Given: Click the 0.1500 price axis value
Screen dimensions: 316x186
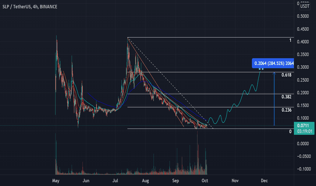Looking at the screenshot, I should (303, 106).
